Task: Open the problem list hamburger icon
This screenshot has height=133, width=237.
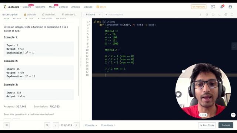Action: click(7, 125)
